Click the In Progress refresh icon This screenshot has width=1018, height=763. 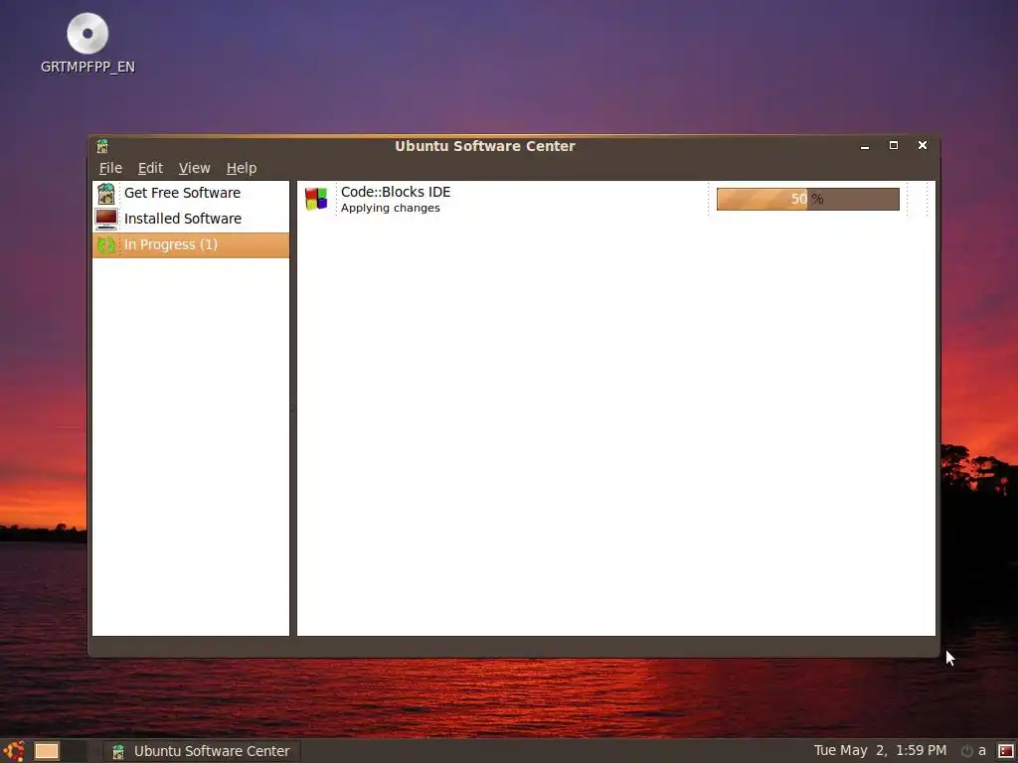pos(105,245)
